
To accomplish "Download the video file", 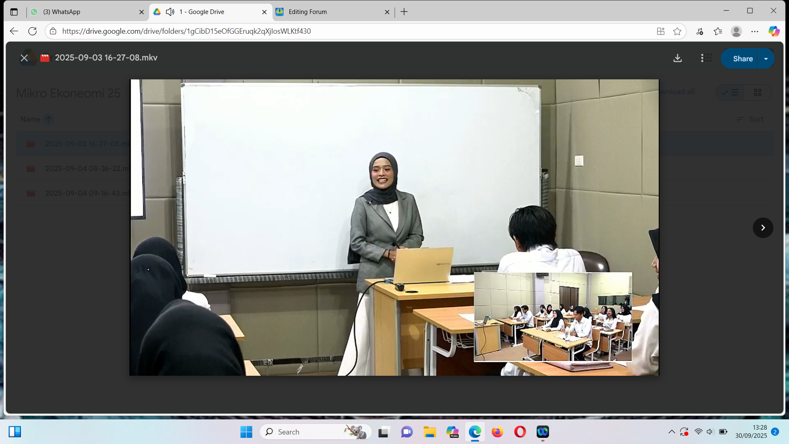I will [678, 58].
